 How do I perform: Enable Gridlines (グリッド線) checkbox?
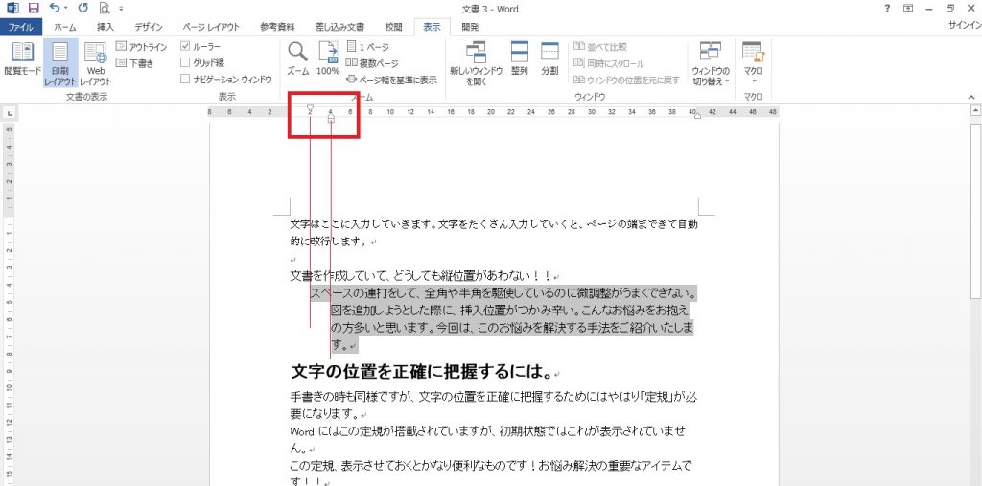(x=185, y=62)
